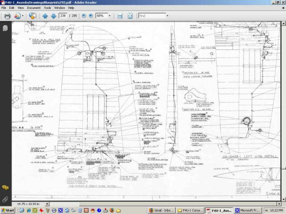Open the Tools menu
The width and height of the screenshot is (286, 214).
pyautogui.click(x=47, y=8)
